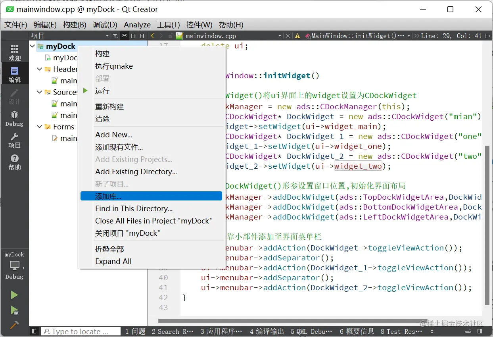Open the 2 Search Results pane
Image resolution: width=493 pixels, height=337 pixels.
point(173,331)
